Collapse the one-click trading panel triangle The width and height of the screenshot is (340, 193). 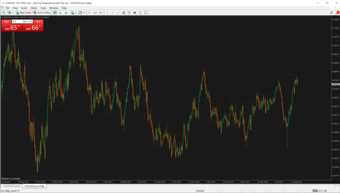[x=2, y=17]
